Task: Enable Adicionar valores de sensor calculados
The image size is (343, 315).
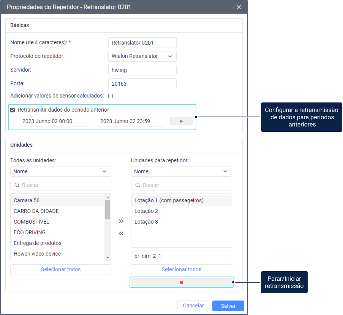Action: 111,96
